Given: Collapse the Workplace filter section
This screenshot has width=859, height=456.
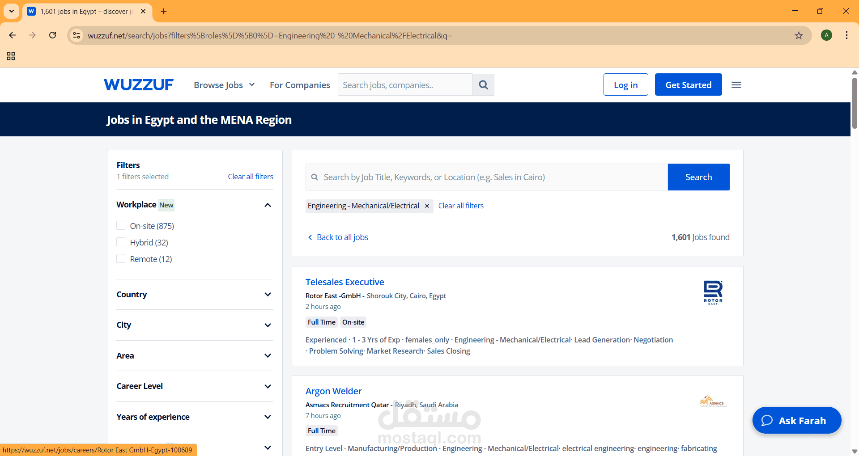Looking at the screenshot, I should (268, 205).
